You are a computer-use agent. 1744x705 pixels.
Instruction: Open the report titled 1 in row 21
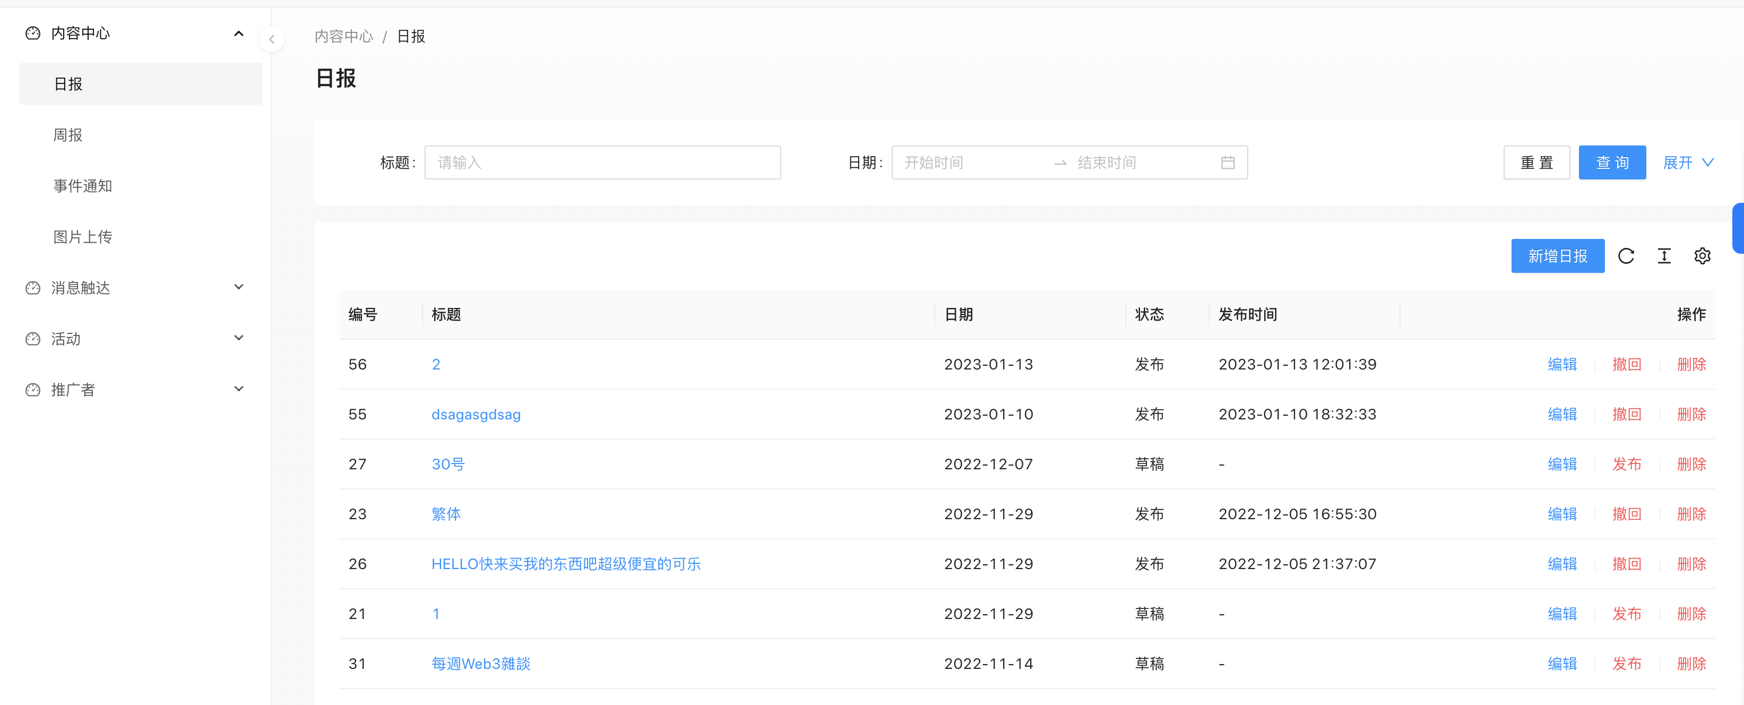tap(436, 614)
